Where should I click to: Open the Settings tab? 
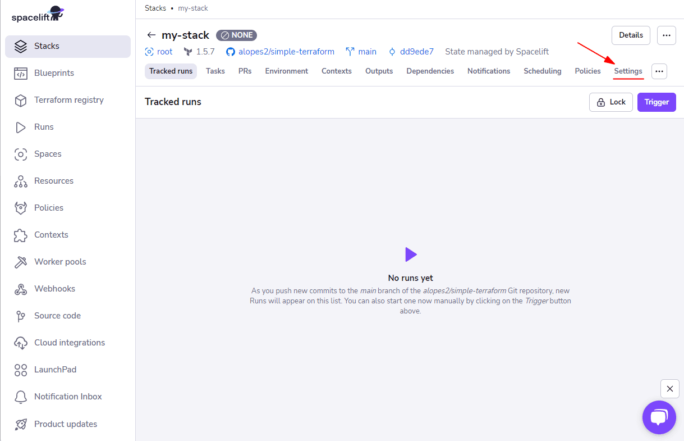[x=628, y=71]
